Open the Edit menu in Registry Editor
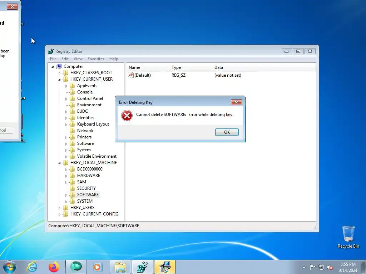Screen dimensions: 366x274 (x=65, y=59)
